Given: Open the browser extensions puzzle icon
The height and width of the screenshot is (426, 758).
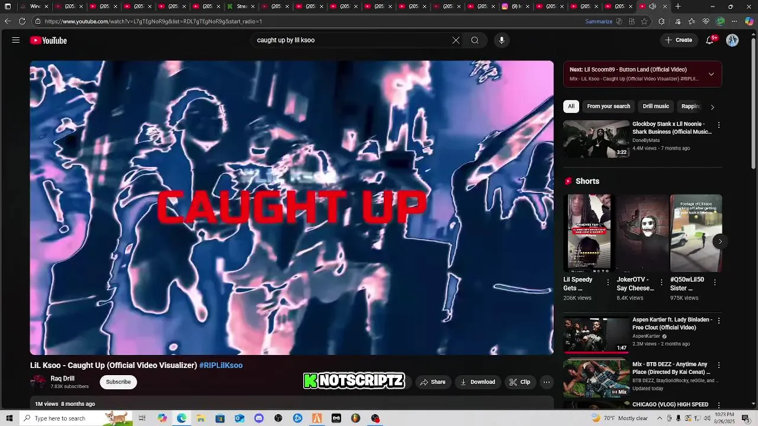Looking at the screenshot, I should 661,21.
